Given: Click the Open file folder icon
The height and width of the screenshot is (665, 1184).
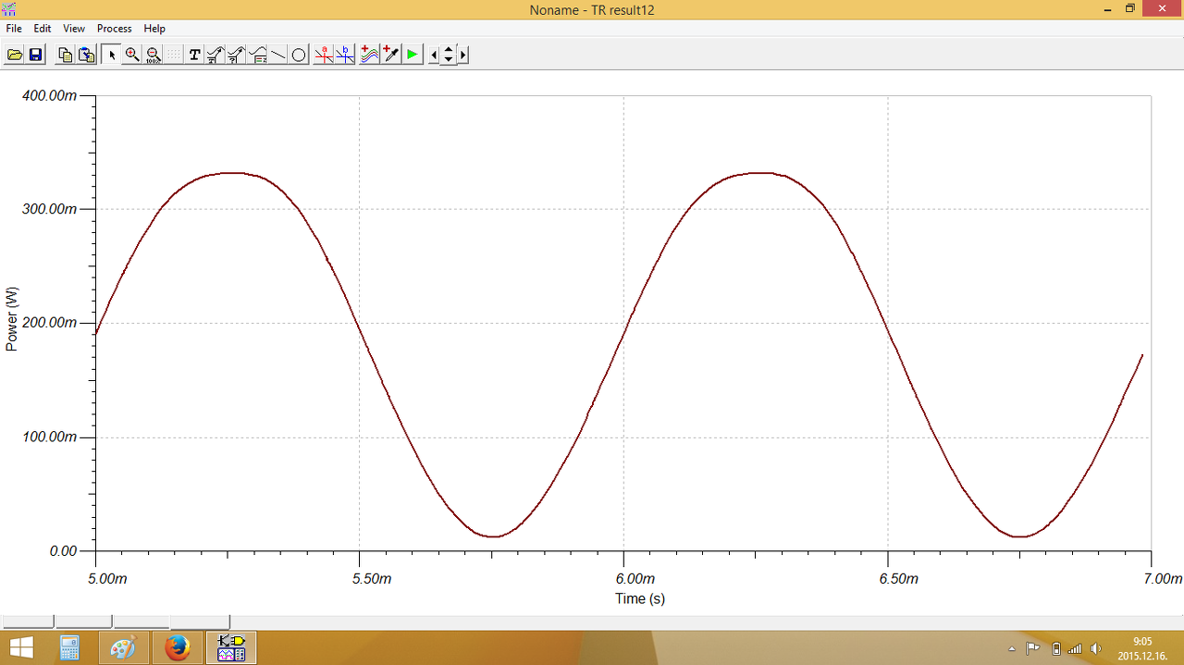Looking at the screenshot, I should pos(15,55).
